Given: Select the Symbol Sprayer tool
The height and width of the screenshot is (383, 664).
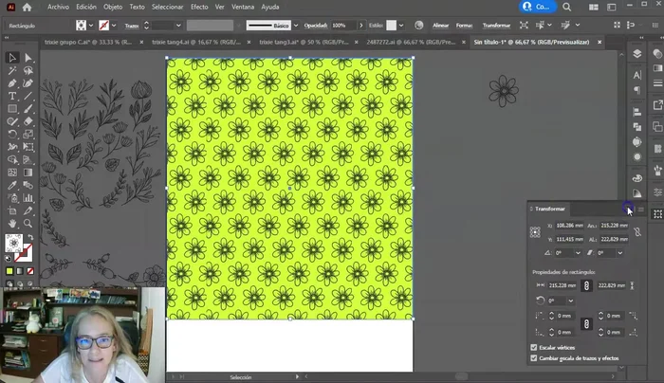Looking at the screenshot, I should [x=12, y=197].
